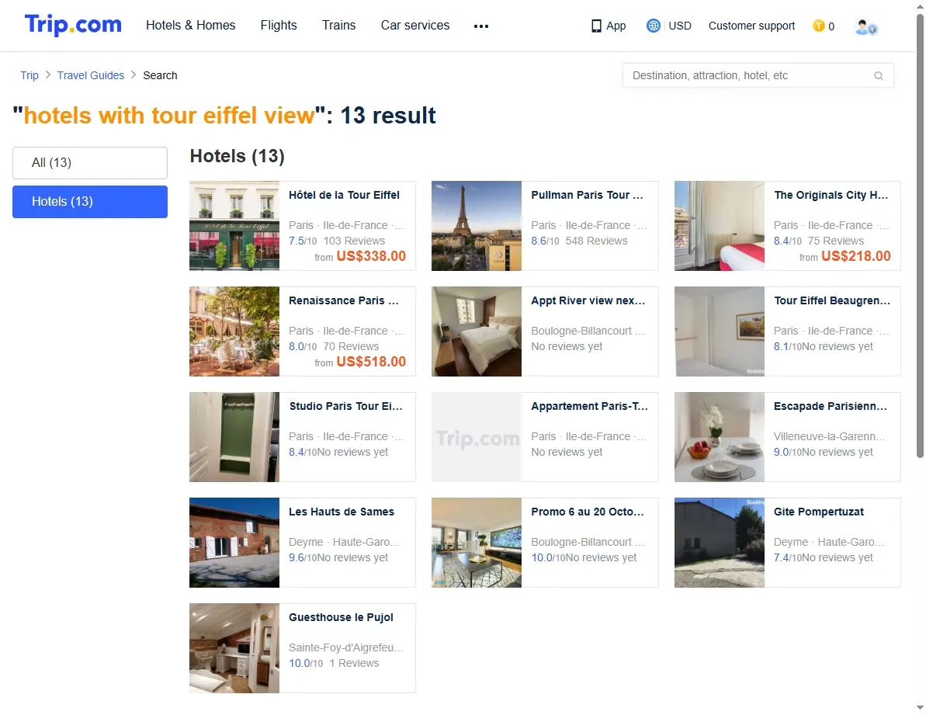Go to Travel Guides breadcrumb link
Image resolution: width=926 pixels, height=715 pixels.
pos(91,75)
